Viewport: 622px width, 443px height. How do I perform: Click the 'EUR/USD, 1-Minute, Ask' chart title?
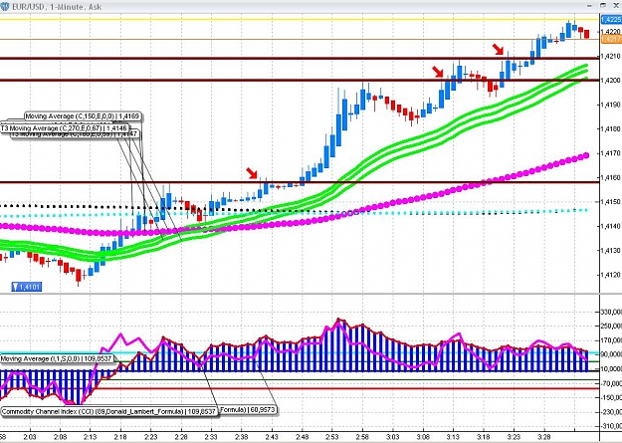tap(57, 7)
